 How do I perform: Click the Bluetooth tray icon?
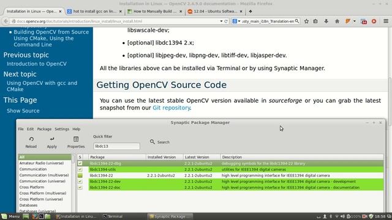(331, 216)
